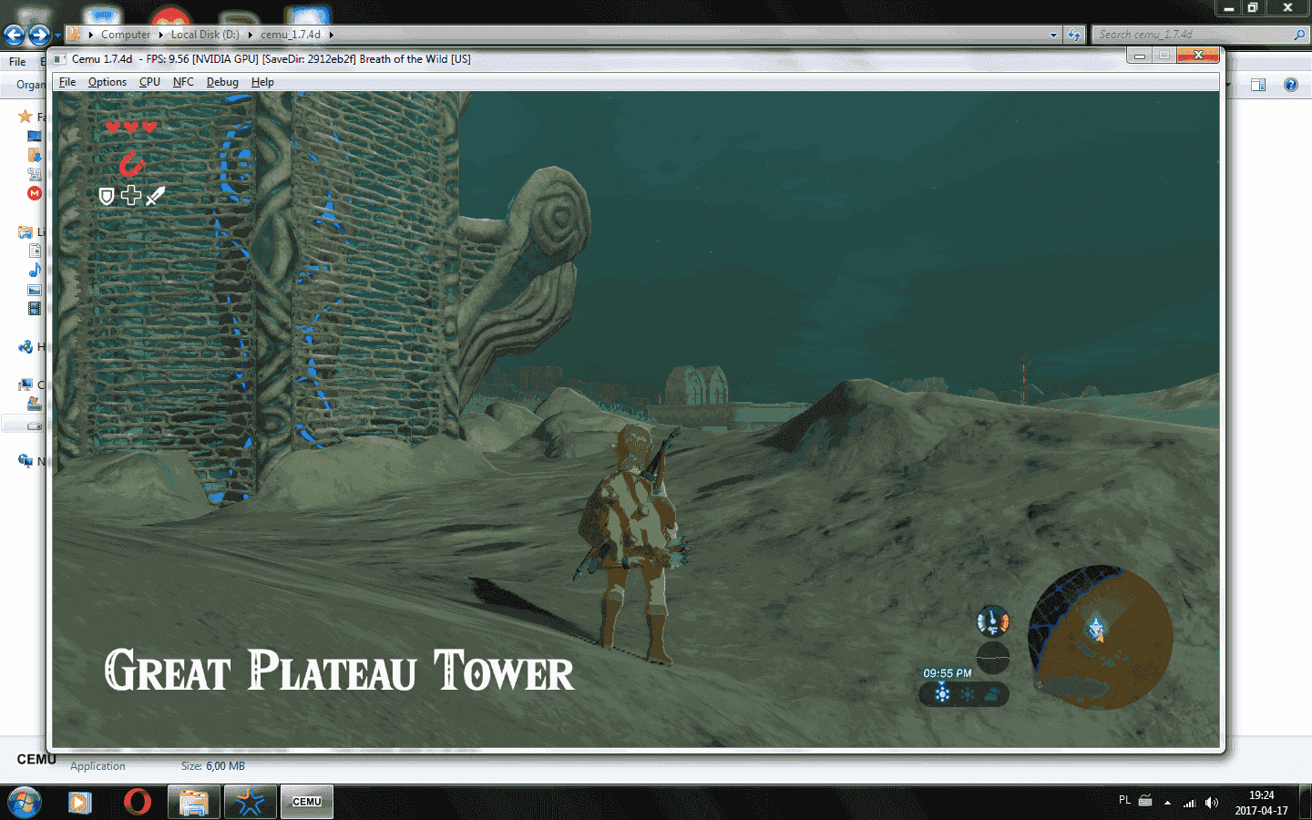This screenshot has width=1312, height=820.
Task: Click the Homegroup icon in Explorer sidebar
Action: click(x=26, y=346)
